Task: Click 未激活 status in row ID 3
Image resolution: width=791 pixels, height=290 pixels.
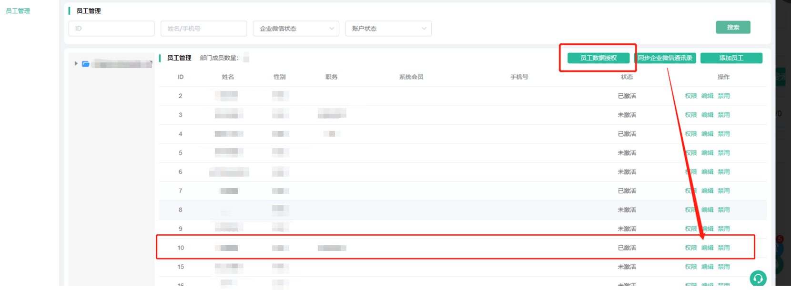Action: (627, 115)
